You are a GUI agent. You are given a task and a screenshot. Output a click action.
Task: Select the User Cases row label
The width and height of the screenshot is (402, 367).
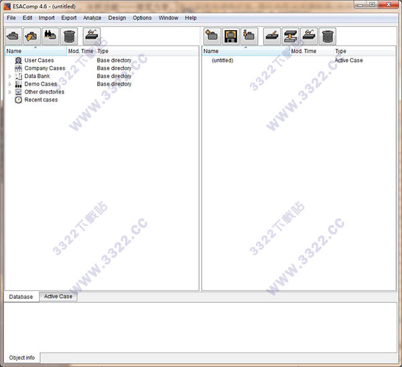(40, 60)
